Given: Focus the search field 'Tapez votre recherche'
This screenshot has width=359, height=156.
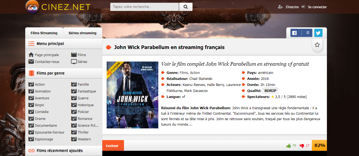Looking at the screenshot, I should click(145, 7).
